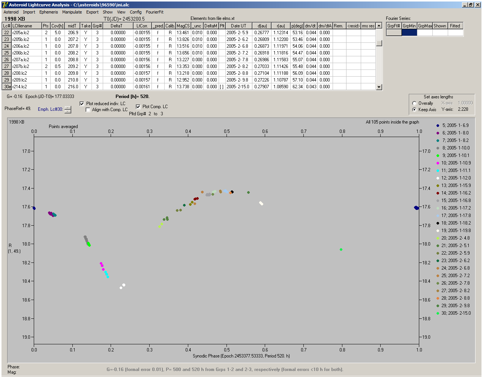Click legend entry 19; 2005- 1-19.8
Screen dimensions: 483x377
click(x=453, y=231)
